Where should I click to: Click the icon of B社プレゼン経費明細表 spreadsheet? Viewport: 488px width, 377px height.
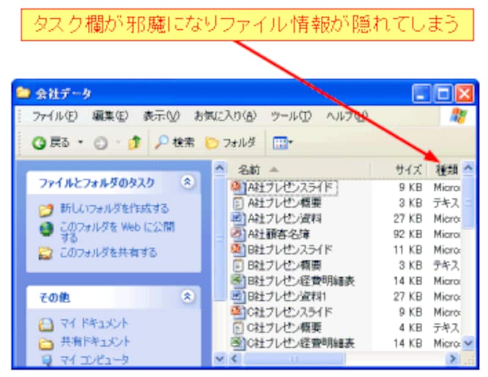click(238, 281)
